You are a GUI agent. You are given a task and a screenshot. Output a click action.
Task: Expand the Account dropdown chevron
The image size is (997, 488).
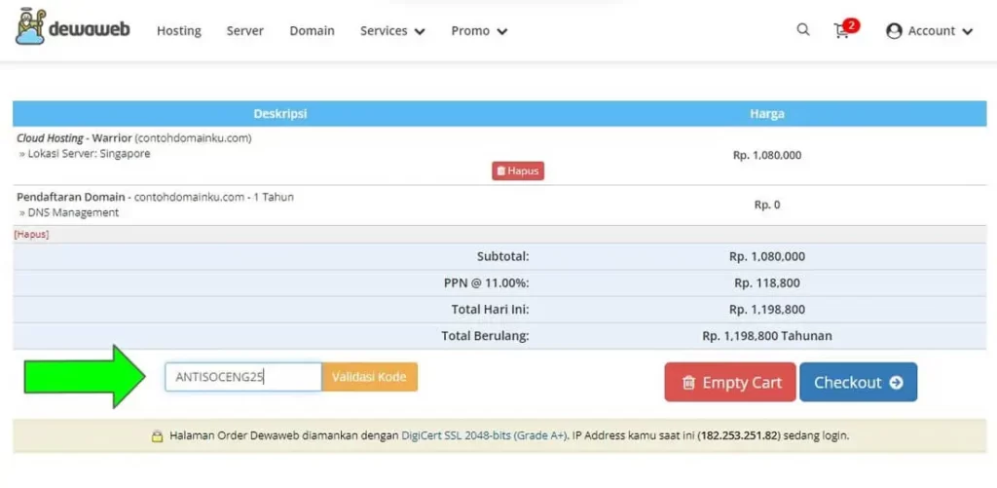pyautogui.click(x=968, y=31)
